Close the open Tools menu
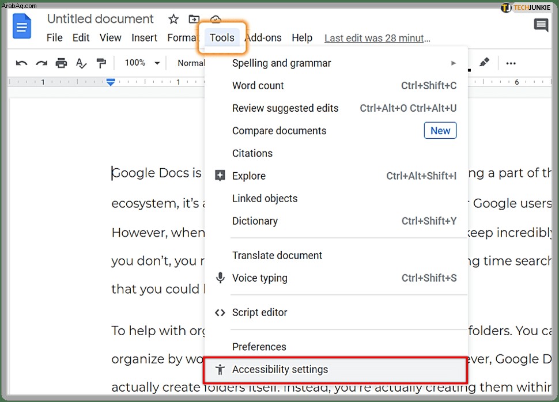This screenshot has width=559, height=402. tap(222, 38)
